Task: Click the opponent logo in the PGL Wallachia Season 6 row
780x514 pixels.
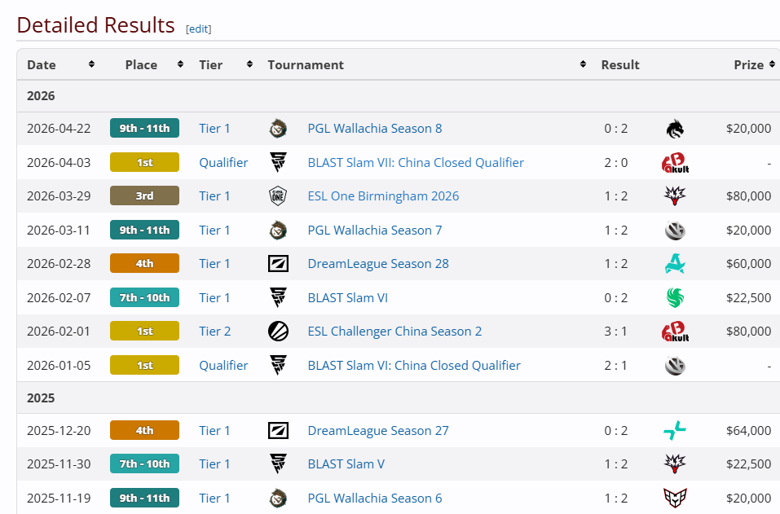Action: [x=675, y=498]
